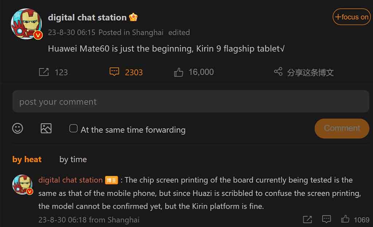Like the post with 16,000 likes
Viewport: 373px width, 227px height.
coord(178,72)
